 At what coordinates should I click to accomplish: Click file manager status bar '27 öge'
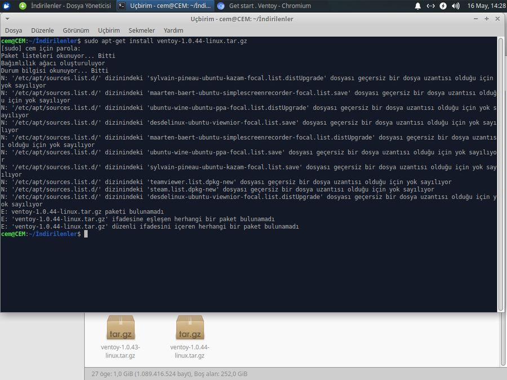pos(170,374)
